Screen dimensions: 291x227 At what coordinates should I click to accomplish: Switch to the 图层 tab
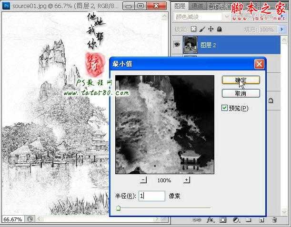pyautogui.click(x=180, y=6)
